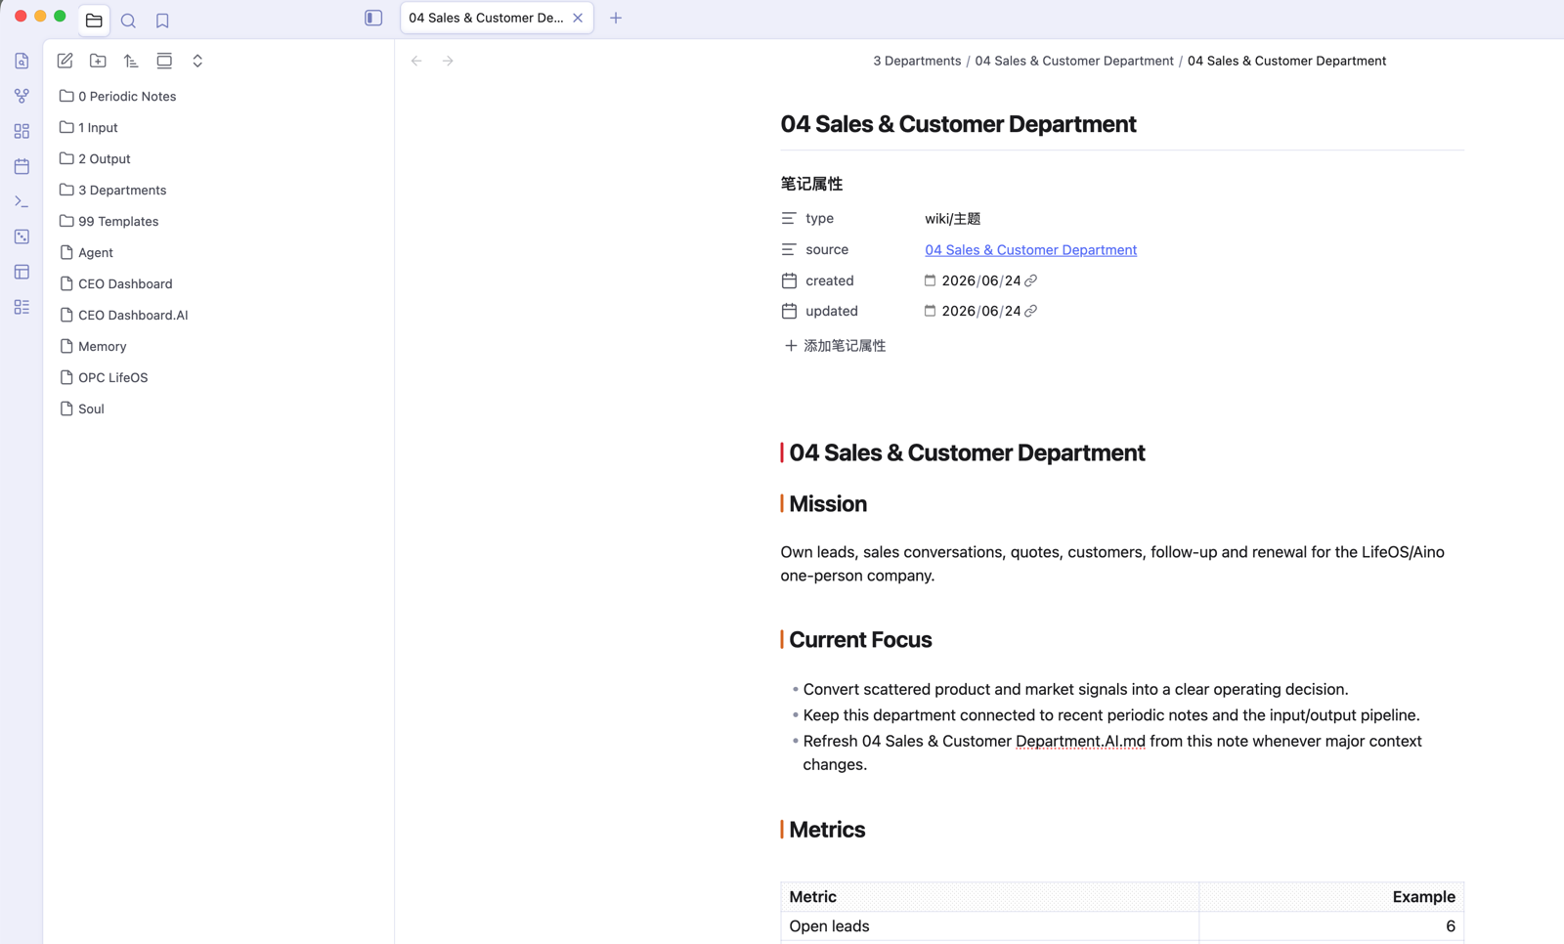The image size is (1564, 944).
Task: Click the Current Focus heading
Action: [x=860, y=640]
